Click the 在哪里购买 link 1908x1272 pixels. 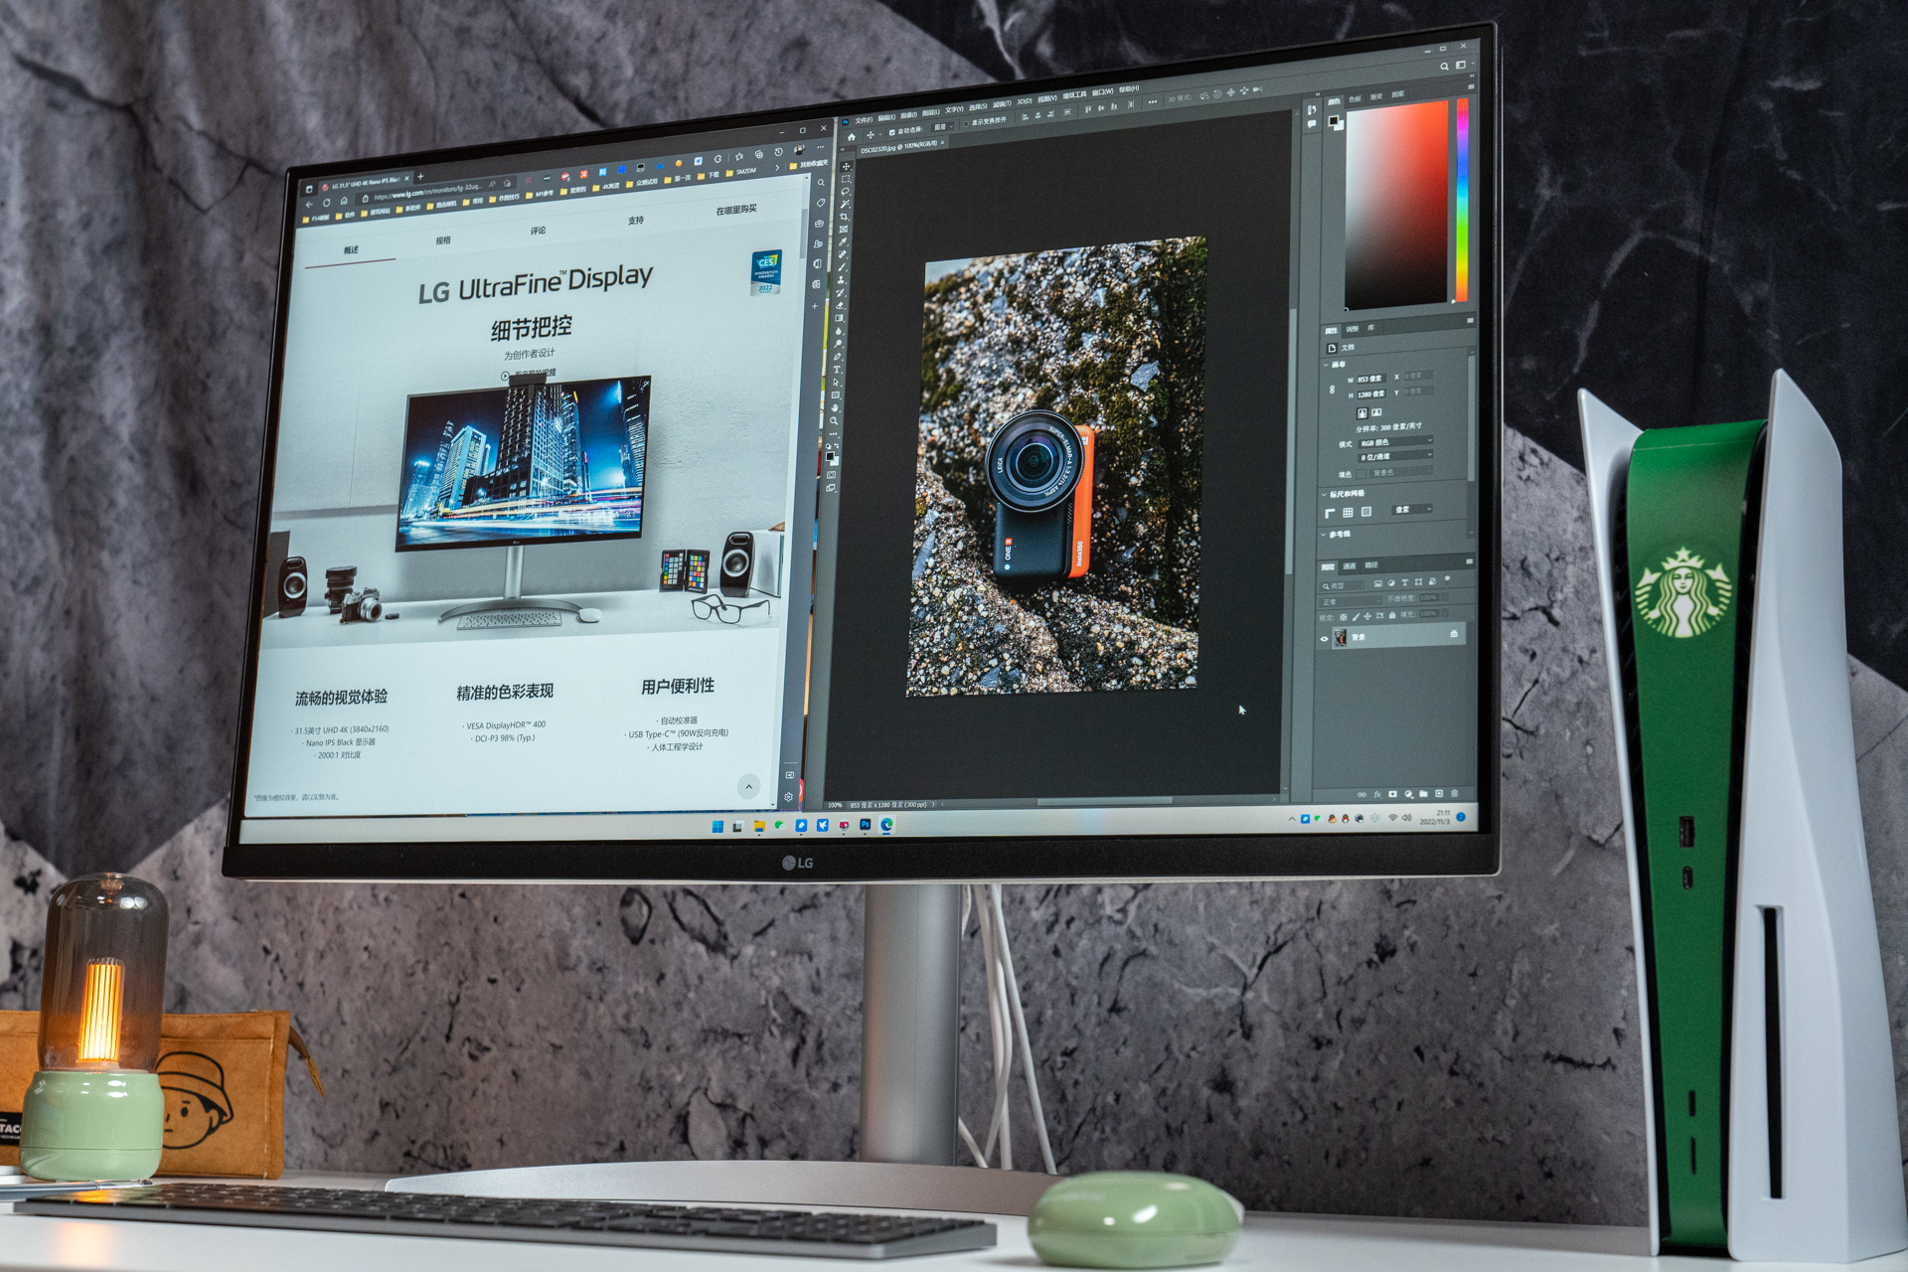click(736, 210)
